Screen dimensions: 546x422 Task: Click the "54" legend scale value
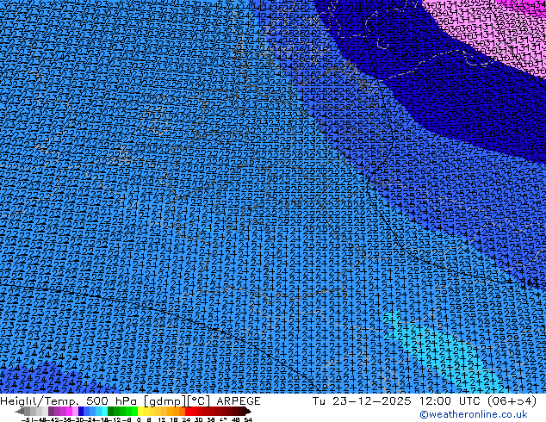click(x=248, y=419)
